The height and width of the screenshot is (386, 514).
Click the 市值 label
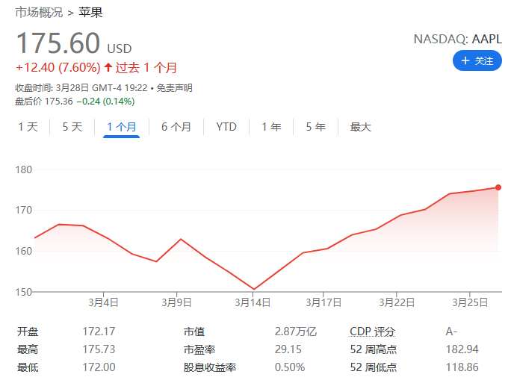pos(194,331)
